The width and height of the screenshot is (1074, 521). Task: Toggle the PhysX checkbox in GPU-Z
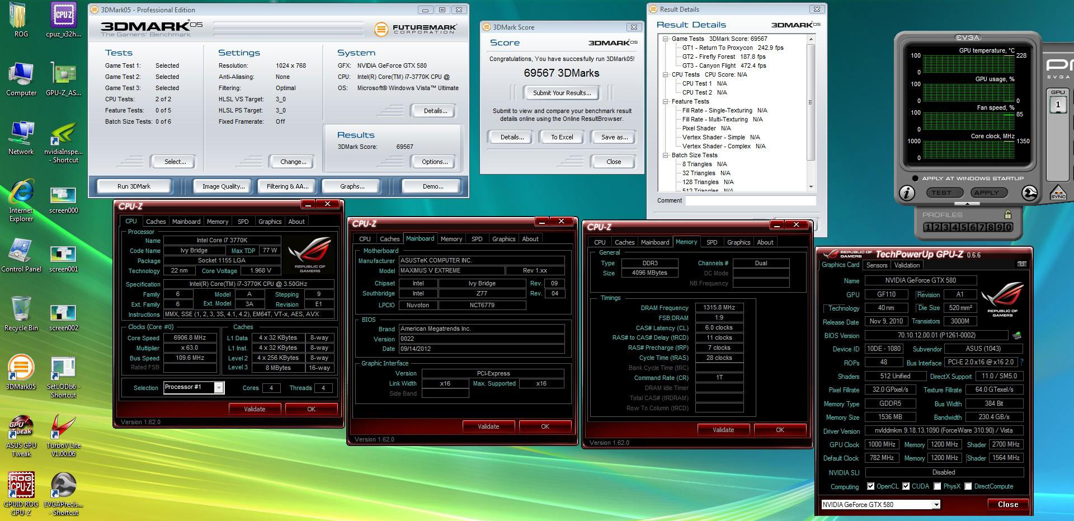(938, 486)
